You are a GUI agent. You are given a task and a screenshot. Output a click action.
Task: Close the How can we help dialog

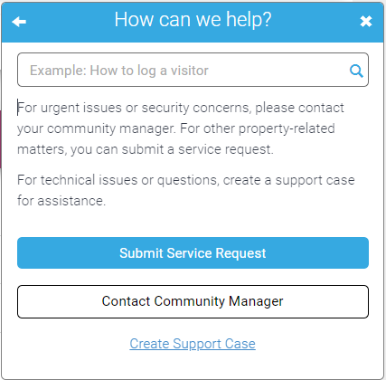[x=366, y=22]
